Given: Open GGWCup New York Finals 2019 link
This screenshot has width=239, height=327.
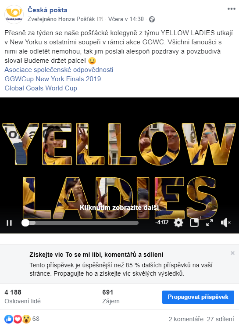Looking at the screenshot, I should click(x=53, y=79).
